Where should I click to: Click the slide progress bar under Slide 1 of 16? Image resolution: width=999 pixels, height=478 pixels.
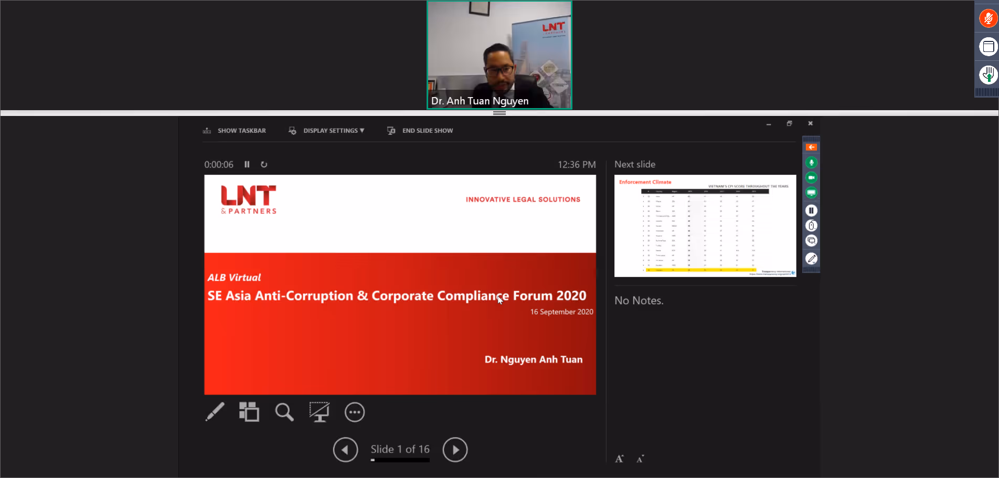[400, 460]
